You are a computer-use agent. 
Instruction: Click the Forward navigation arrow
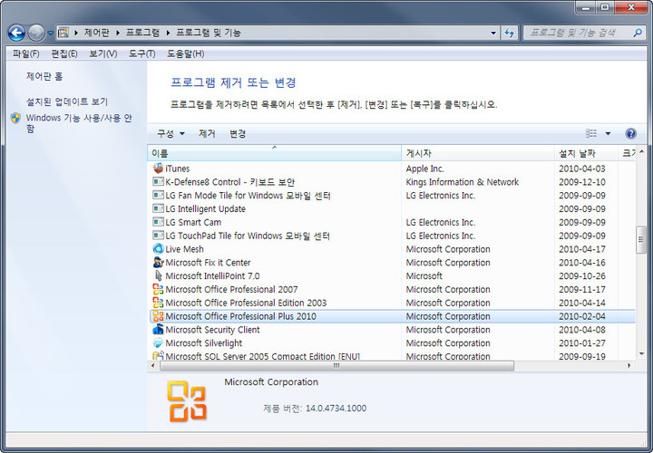click(36, 33)
